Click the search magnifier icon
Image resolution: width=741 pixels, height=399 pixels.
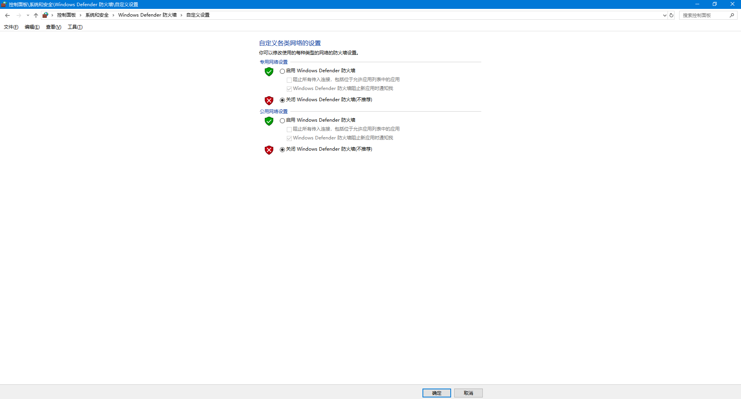[732, 15]
